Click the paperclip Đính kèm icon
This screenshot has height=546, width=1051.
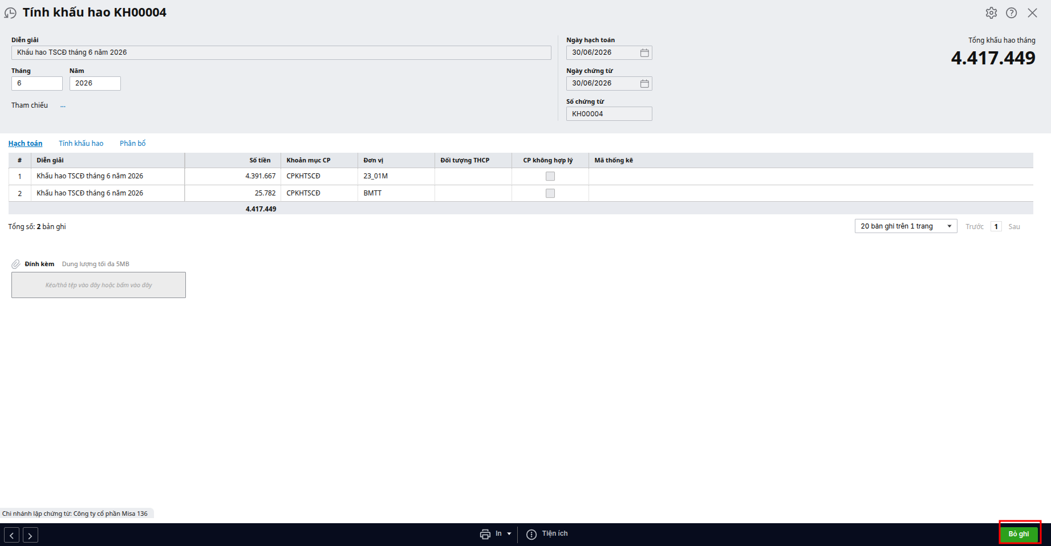click(x=16, y=264)
